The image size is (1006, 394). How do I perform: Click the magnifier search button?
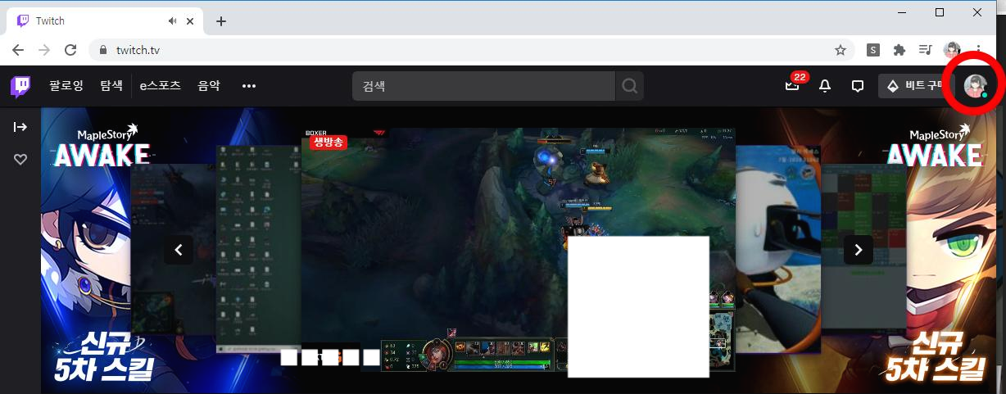[629, 86]
